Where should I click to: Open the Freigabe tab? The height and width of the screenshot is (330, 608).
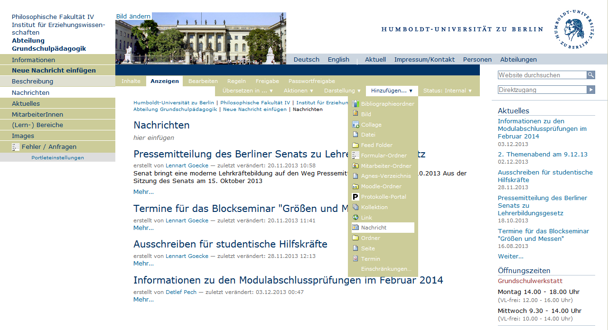click(267, 81)
